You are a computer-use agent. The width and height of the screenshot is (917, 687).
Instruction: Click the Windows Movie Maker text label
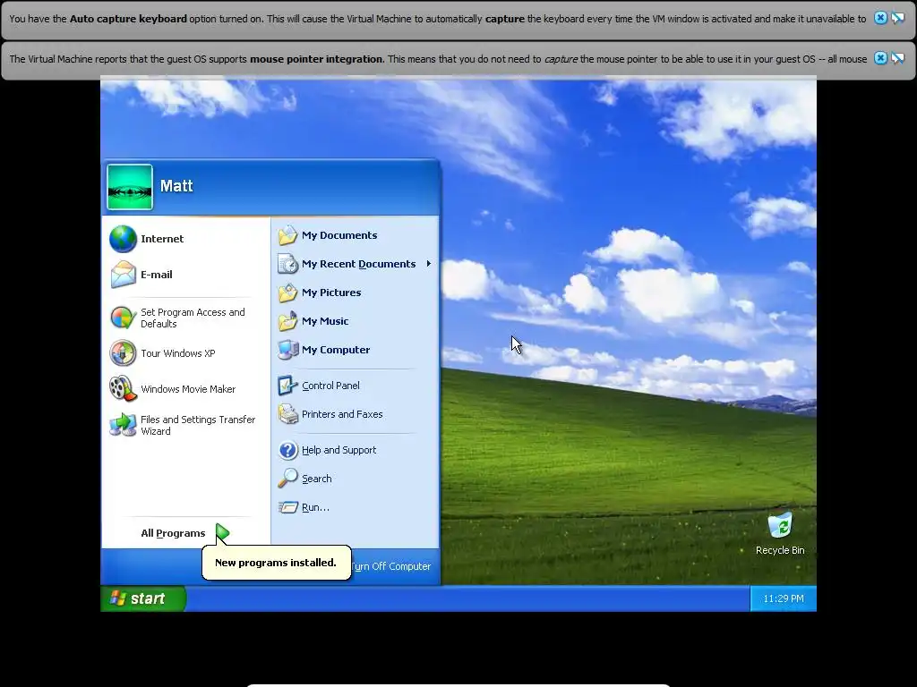(188, 389)
